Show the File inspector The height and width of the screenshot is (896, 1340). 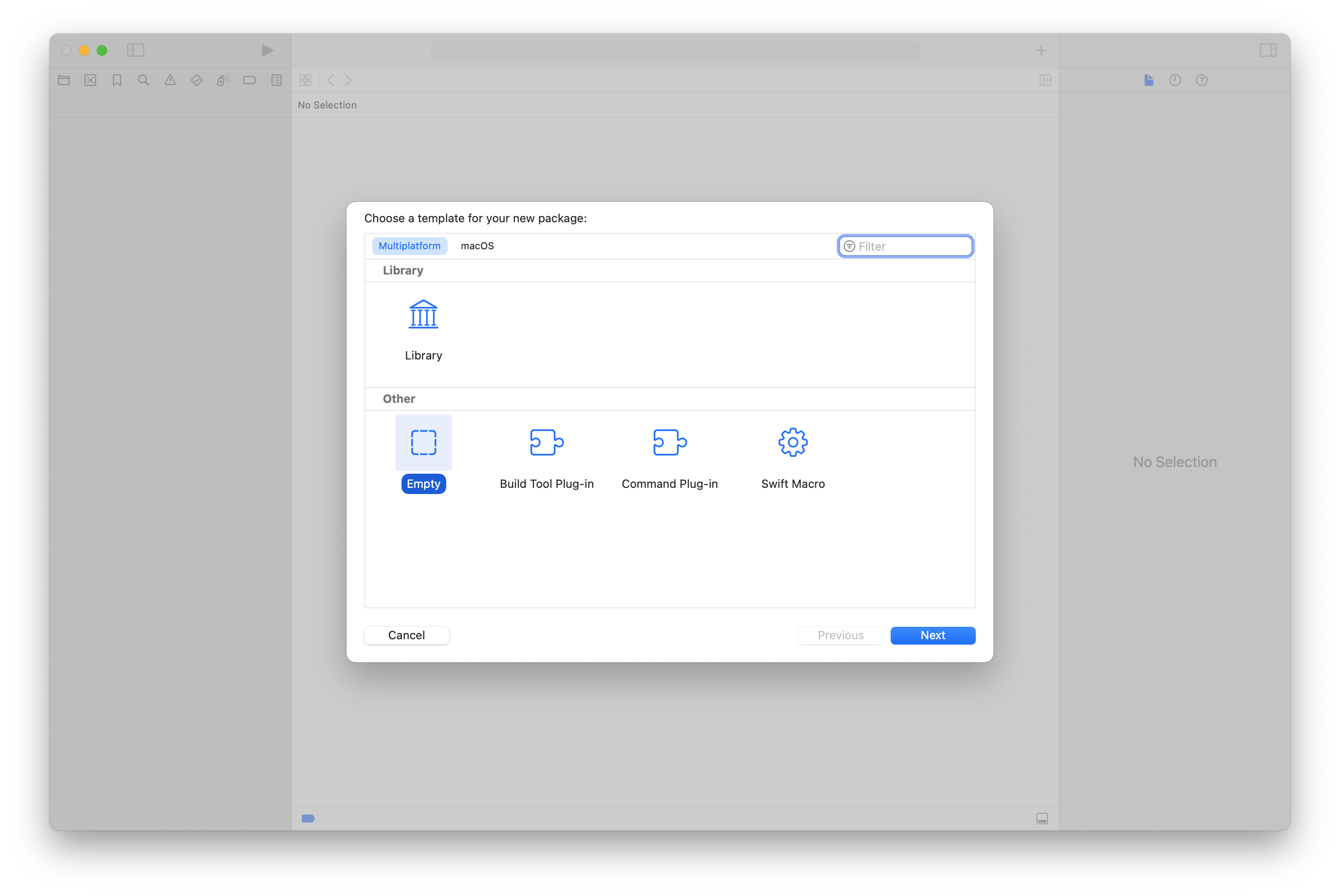1149,80
